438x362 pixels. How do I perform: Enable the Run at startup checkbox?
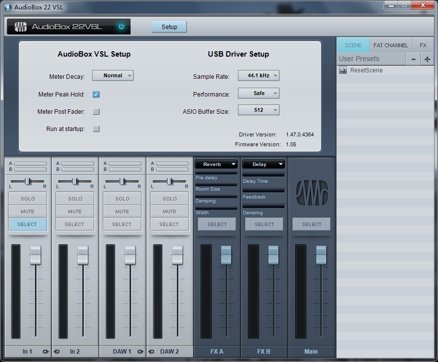[x=96, y=129]
